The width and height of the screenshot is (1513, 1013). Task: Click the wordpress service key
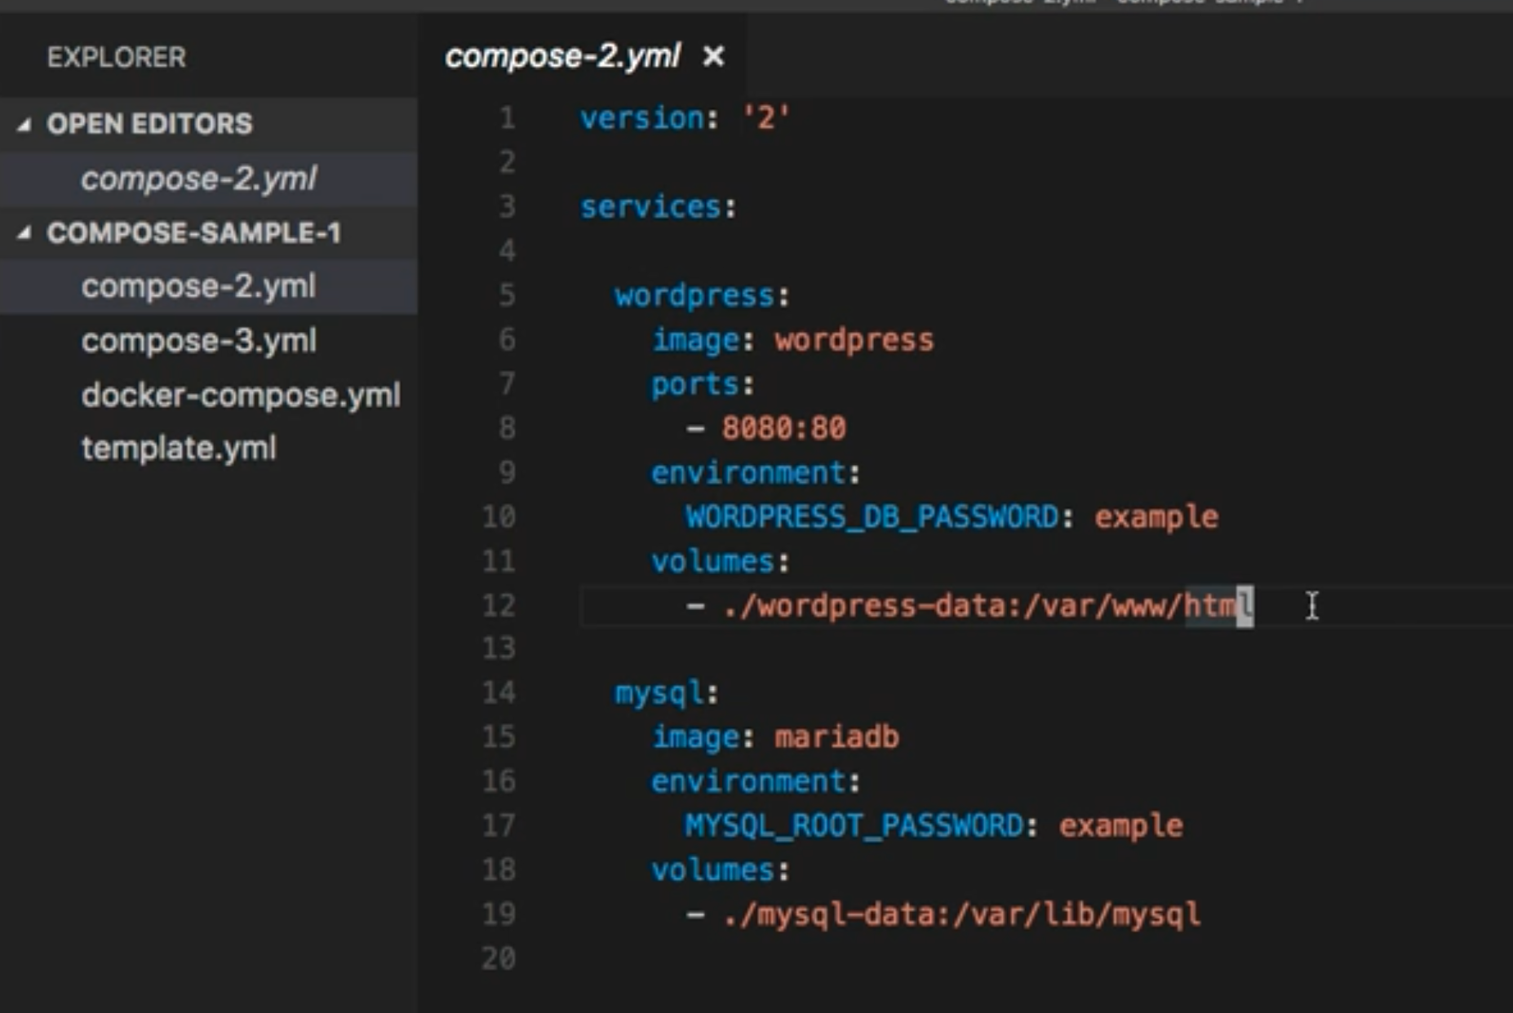(x=694, y=295)
